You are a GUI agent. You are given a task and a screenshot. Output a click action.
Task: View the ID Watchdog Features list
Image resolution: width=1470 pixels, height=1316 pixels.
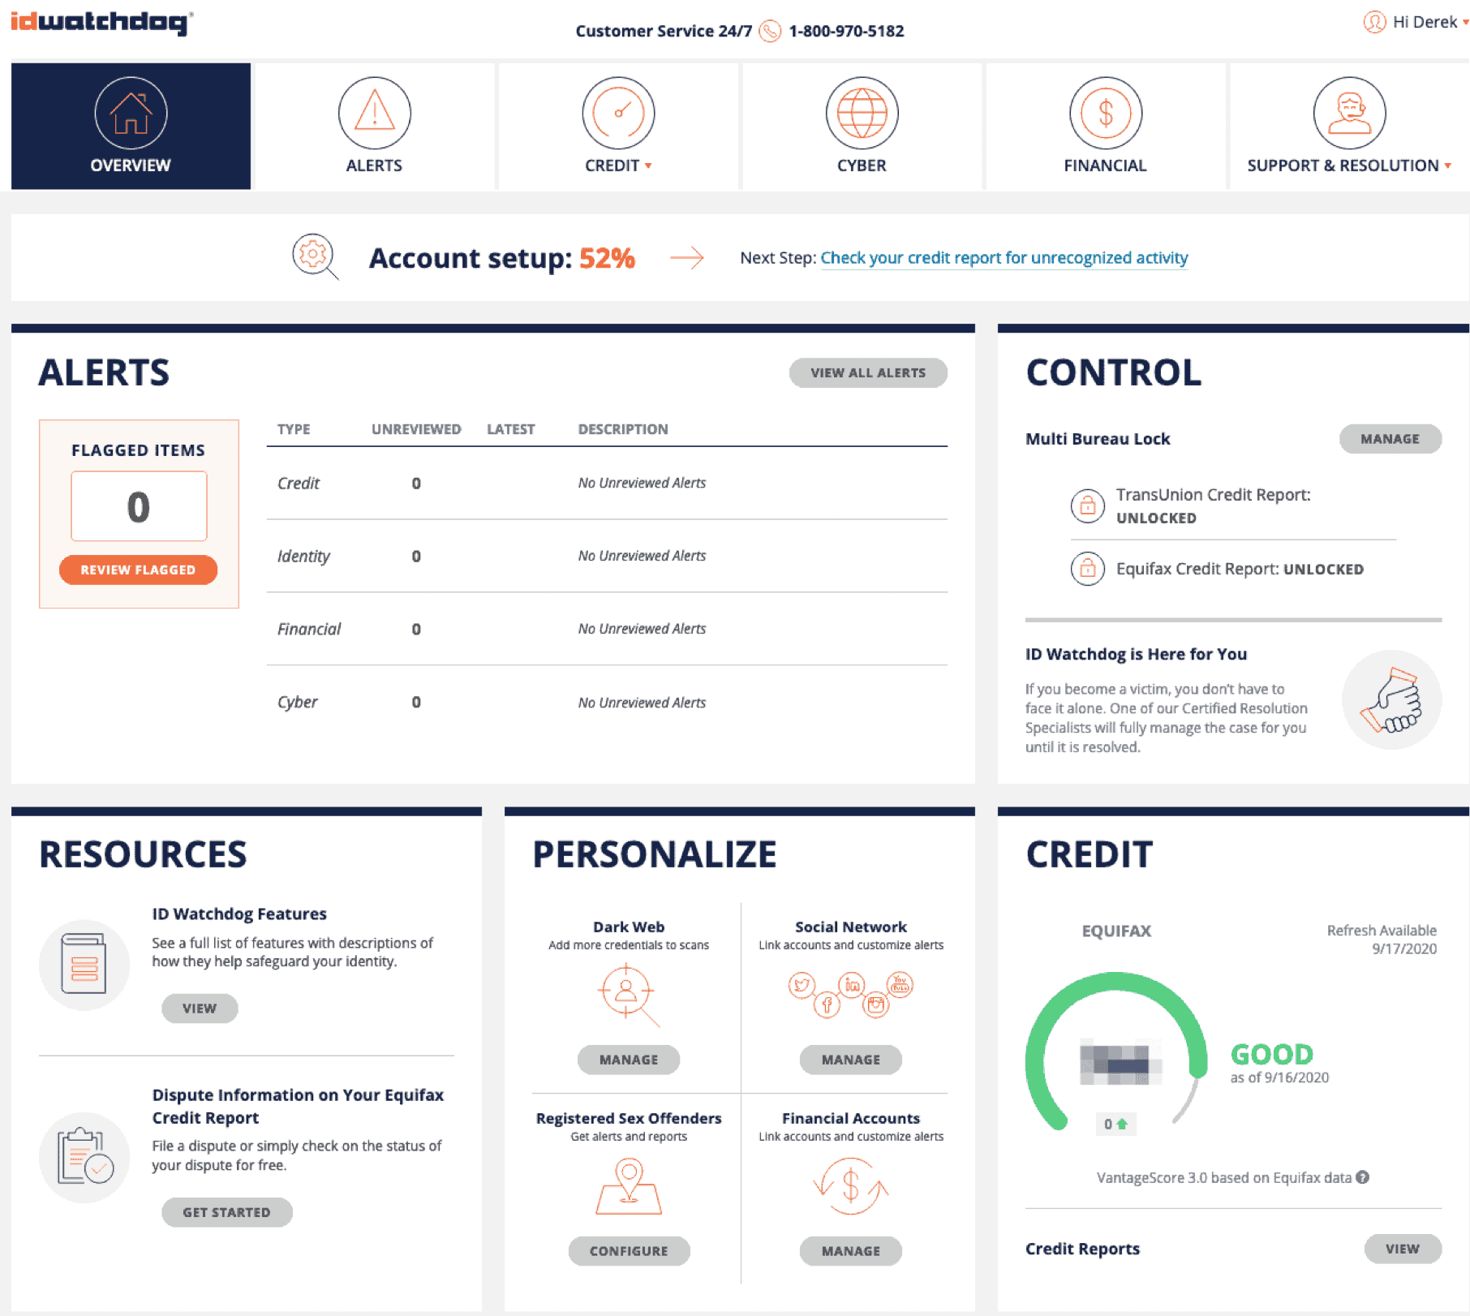pos(200,1009)
